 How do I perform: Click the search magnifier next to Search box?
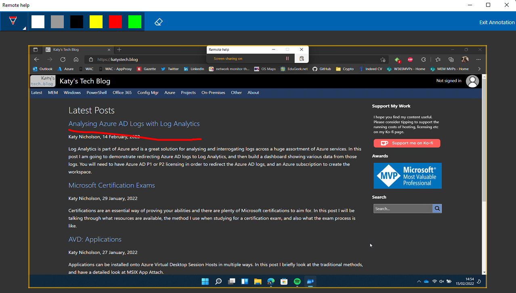pos(437,209)
